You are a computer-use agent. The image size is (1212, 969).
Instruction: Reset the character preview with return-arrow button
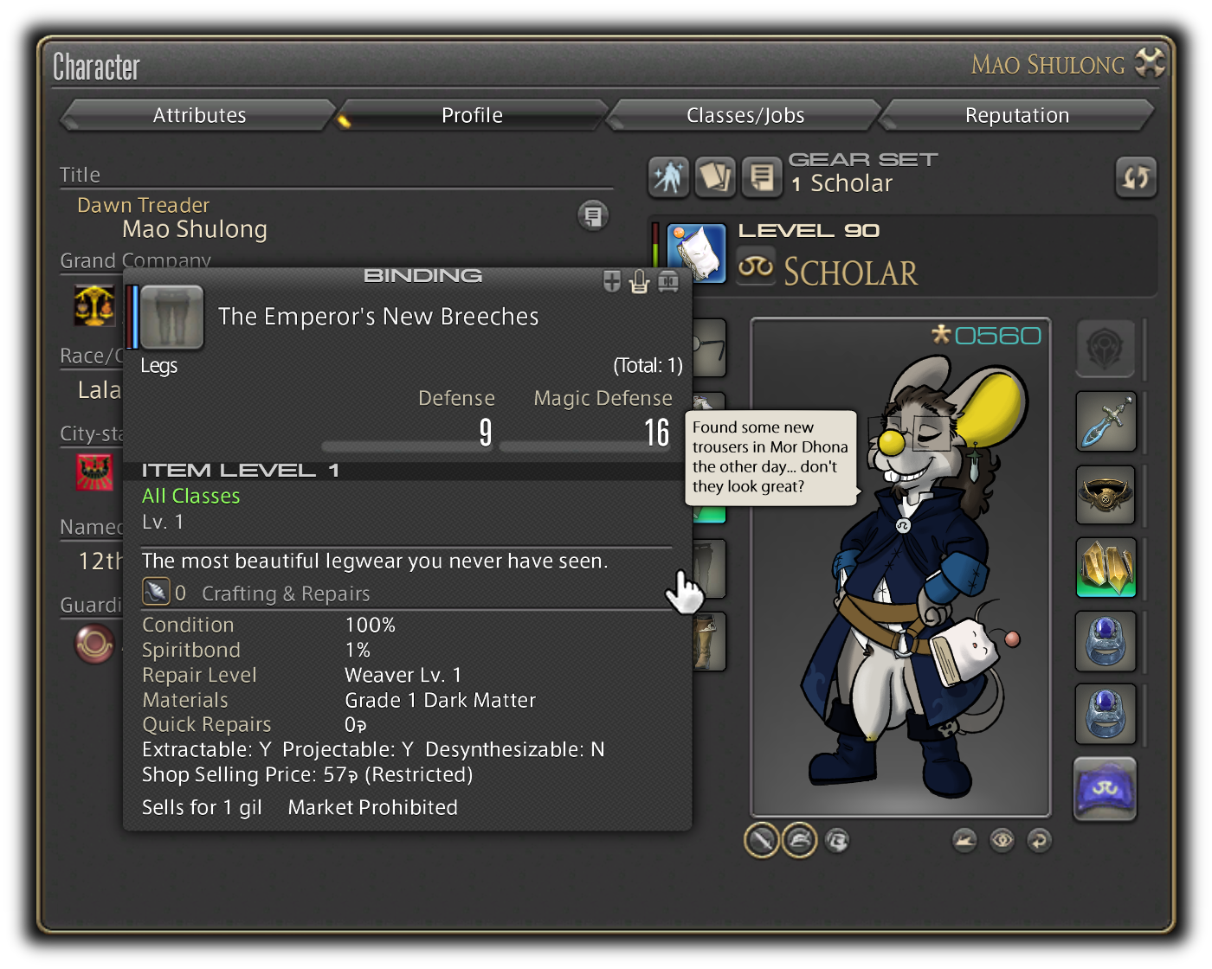(x=1039, y=840)
